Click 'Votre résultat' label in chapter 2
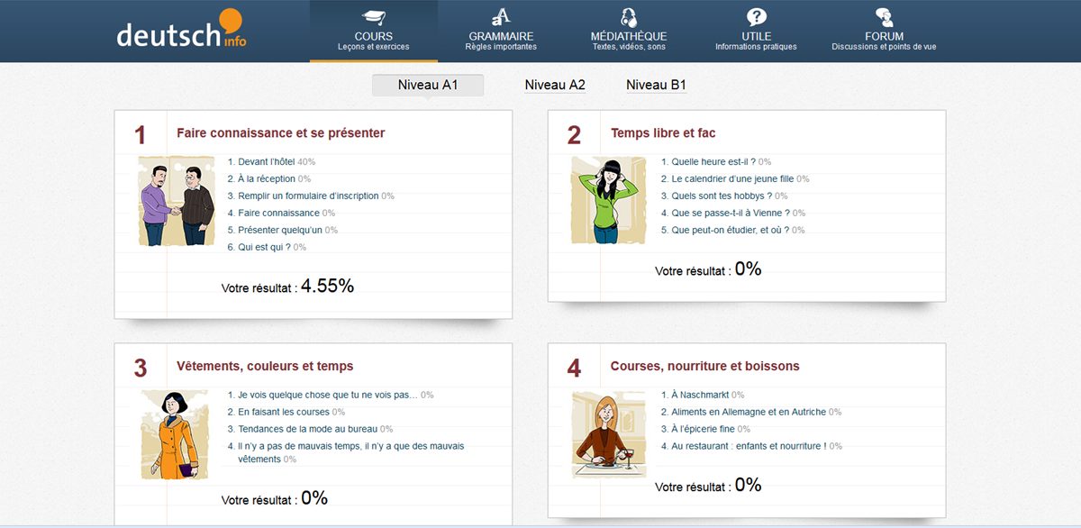The height and width of the screenshot is (528, 1081). click(x=693, y=271)
